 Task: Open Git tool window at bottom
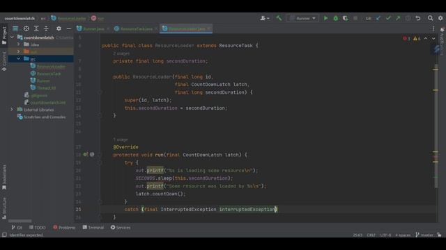click(x=17, y=227)
